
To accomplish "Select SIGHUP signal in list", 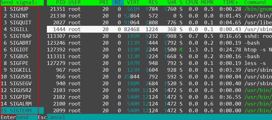I will (x=19, y=9).
